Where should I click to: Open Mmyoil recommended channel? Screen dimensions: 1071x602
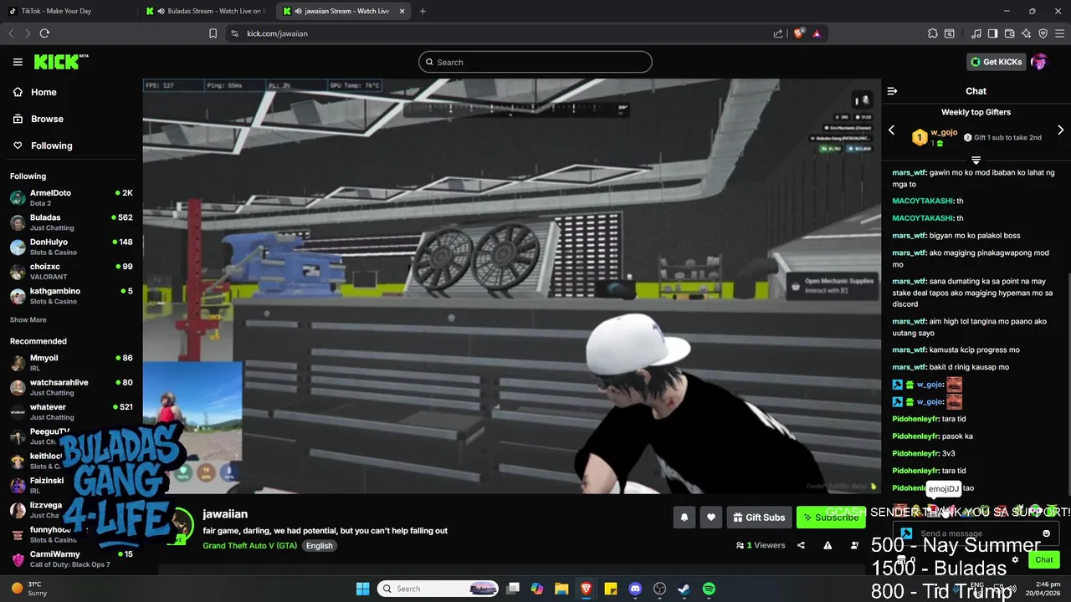click(71, 362)
